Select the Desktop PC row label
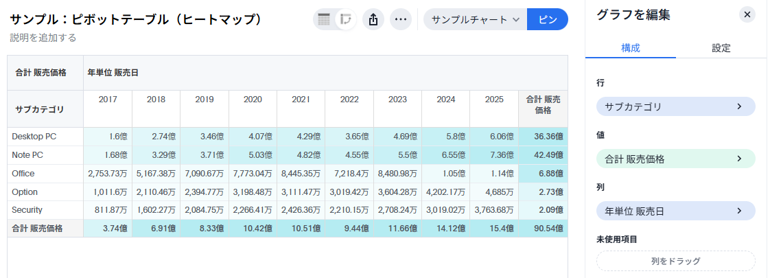 [34, 137]
